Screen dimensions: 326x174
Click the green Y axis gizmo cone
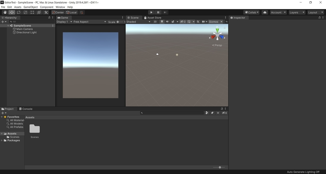click(217, 30)
